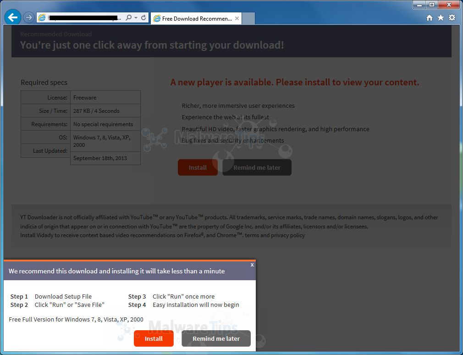
Task: Click Install in the popup dialog
Action: [154, 338]
